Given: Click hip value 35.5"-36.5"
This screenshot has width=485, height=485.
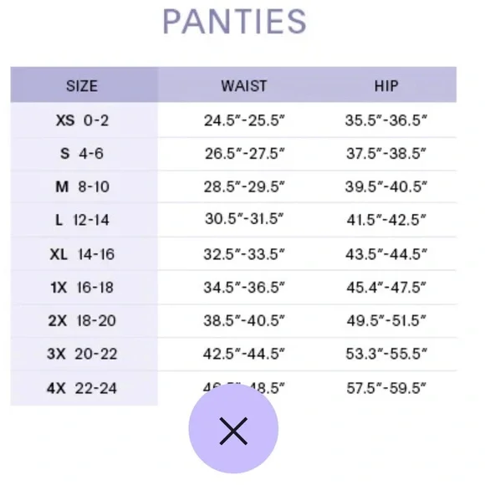Looking at the screenshot, I should coord(386,120).
